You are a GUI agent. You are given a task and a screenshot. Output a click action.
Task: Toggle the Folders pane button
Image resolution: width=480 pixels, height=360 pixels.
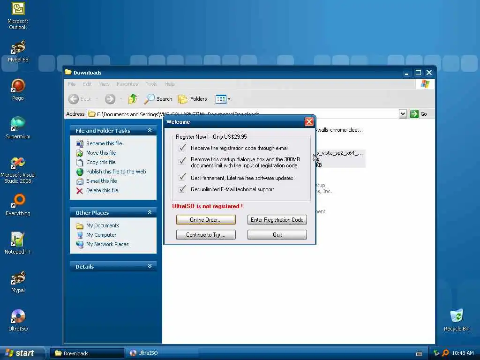[x=193, y=99]
